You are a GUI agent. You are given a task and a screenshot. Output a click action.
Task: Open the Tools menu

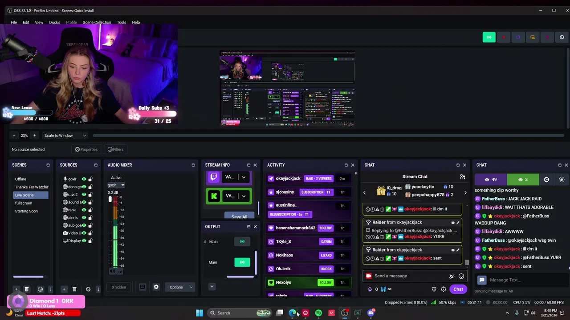[x=122, y=22]
